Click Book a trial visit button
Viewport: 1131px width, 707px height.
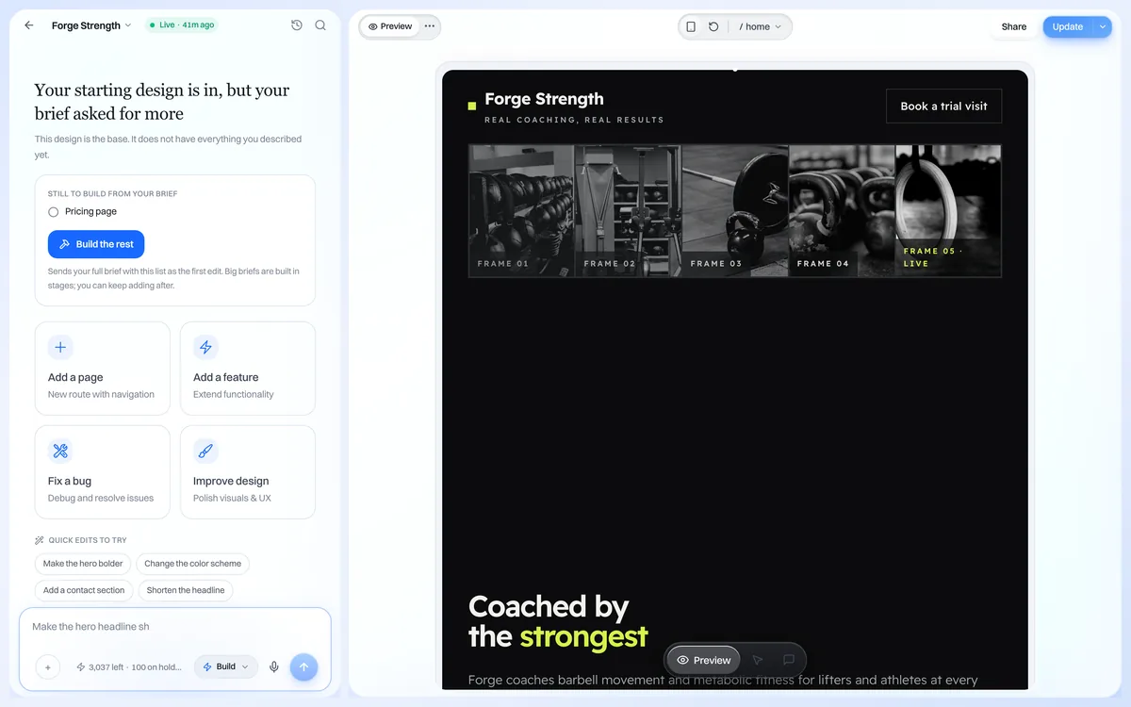(943, 107)
